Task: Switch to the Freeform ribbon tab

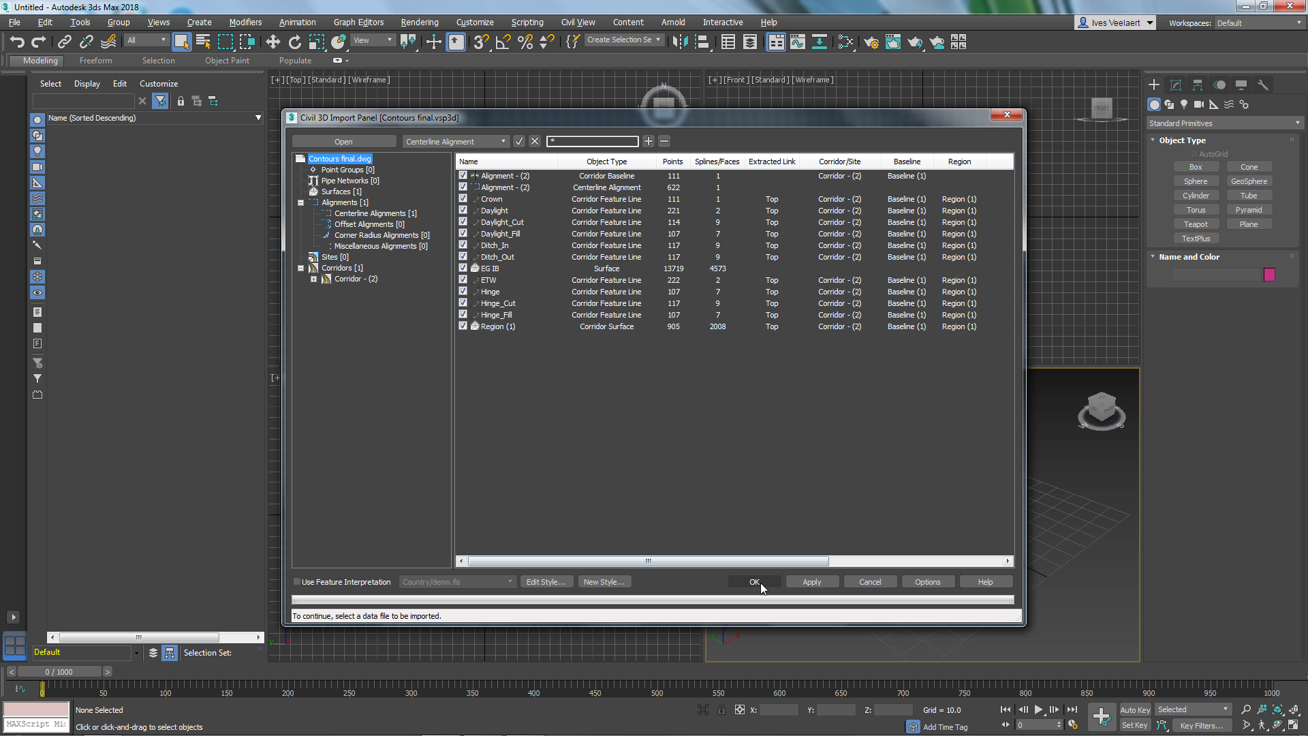Action: (95, 61)
